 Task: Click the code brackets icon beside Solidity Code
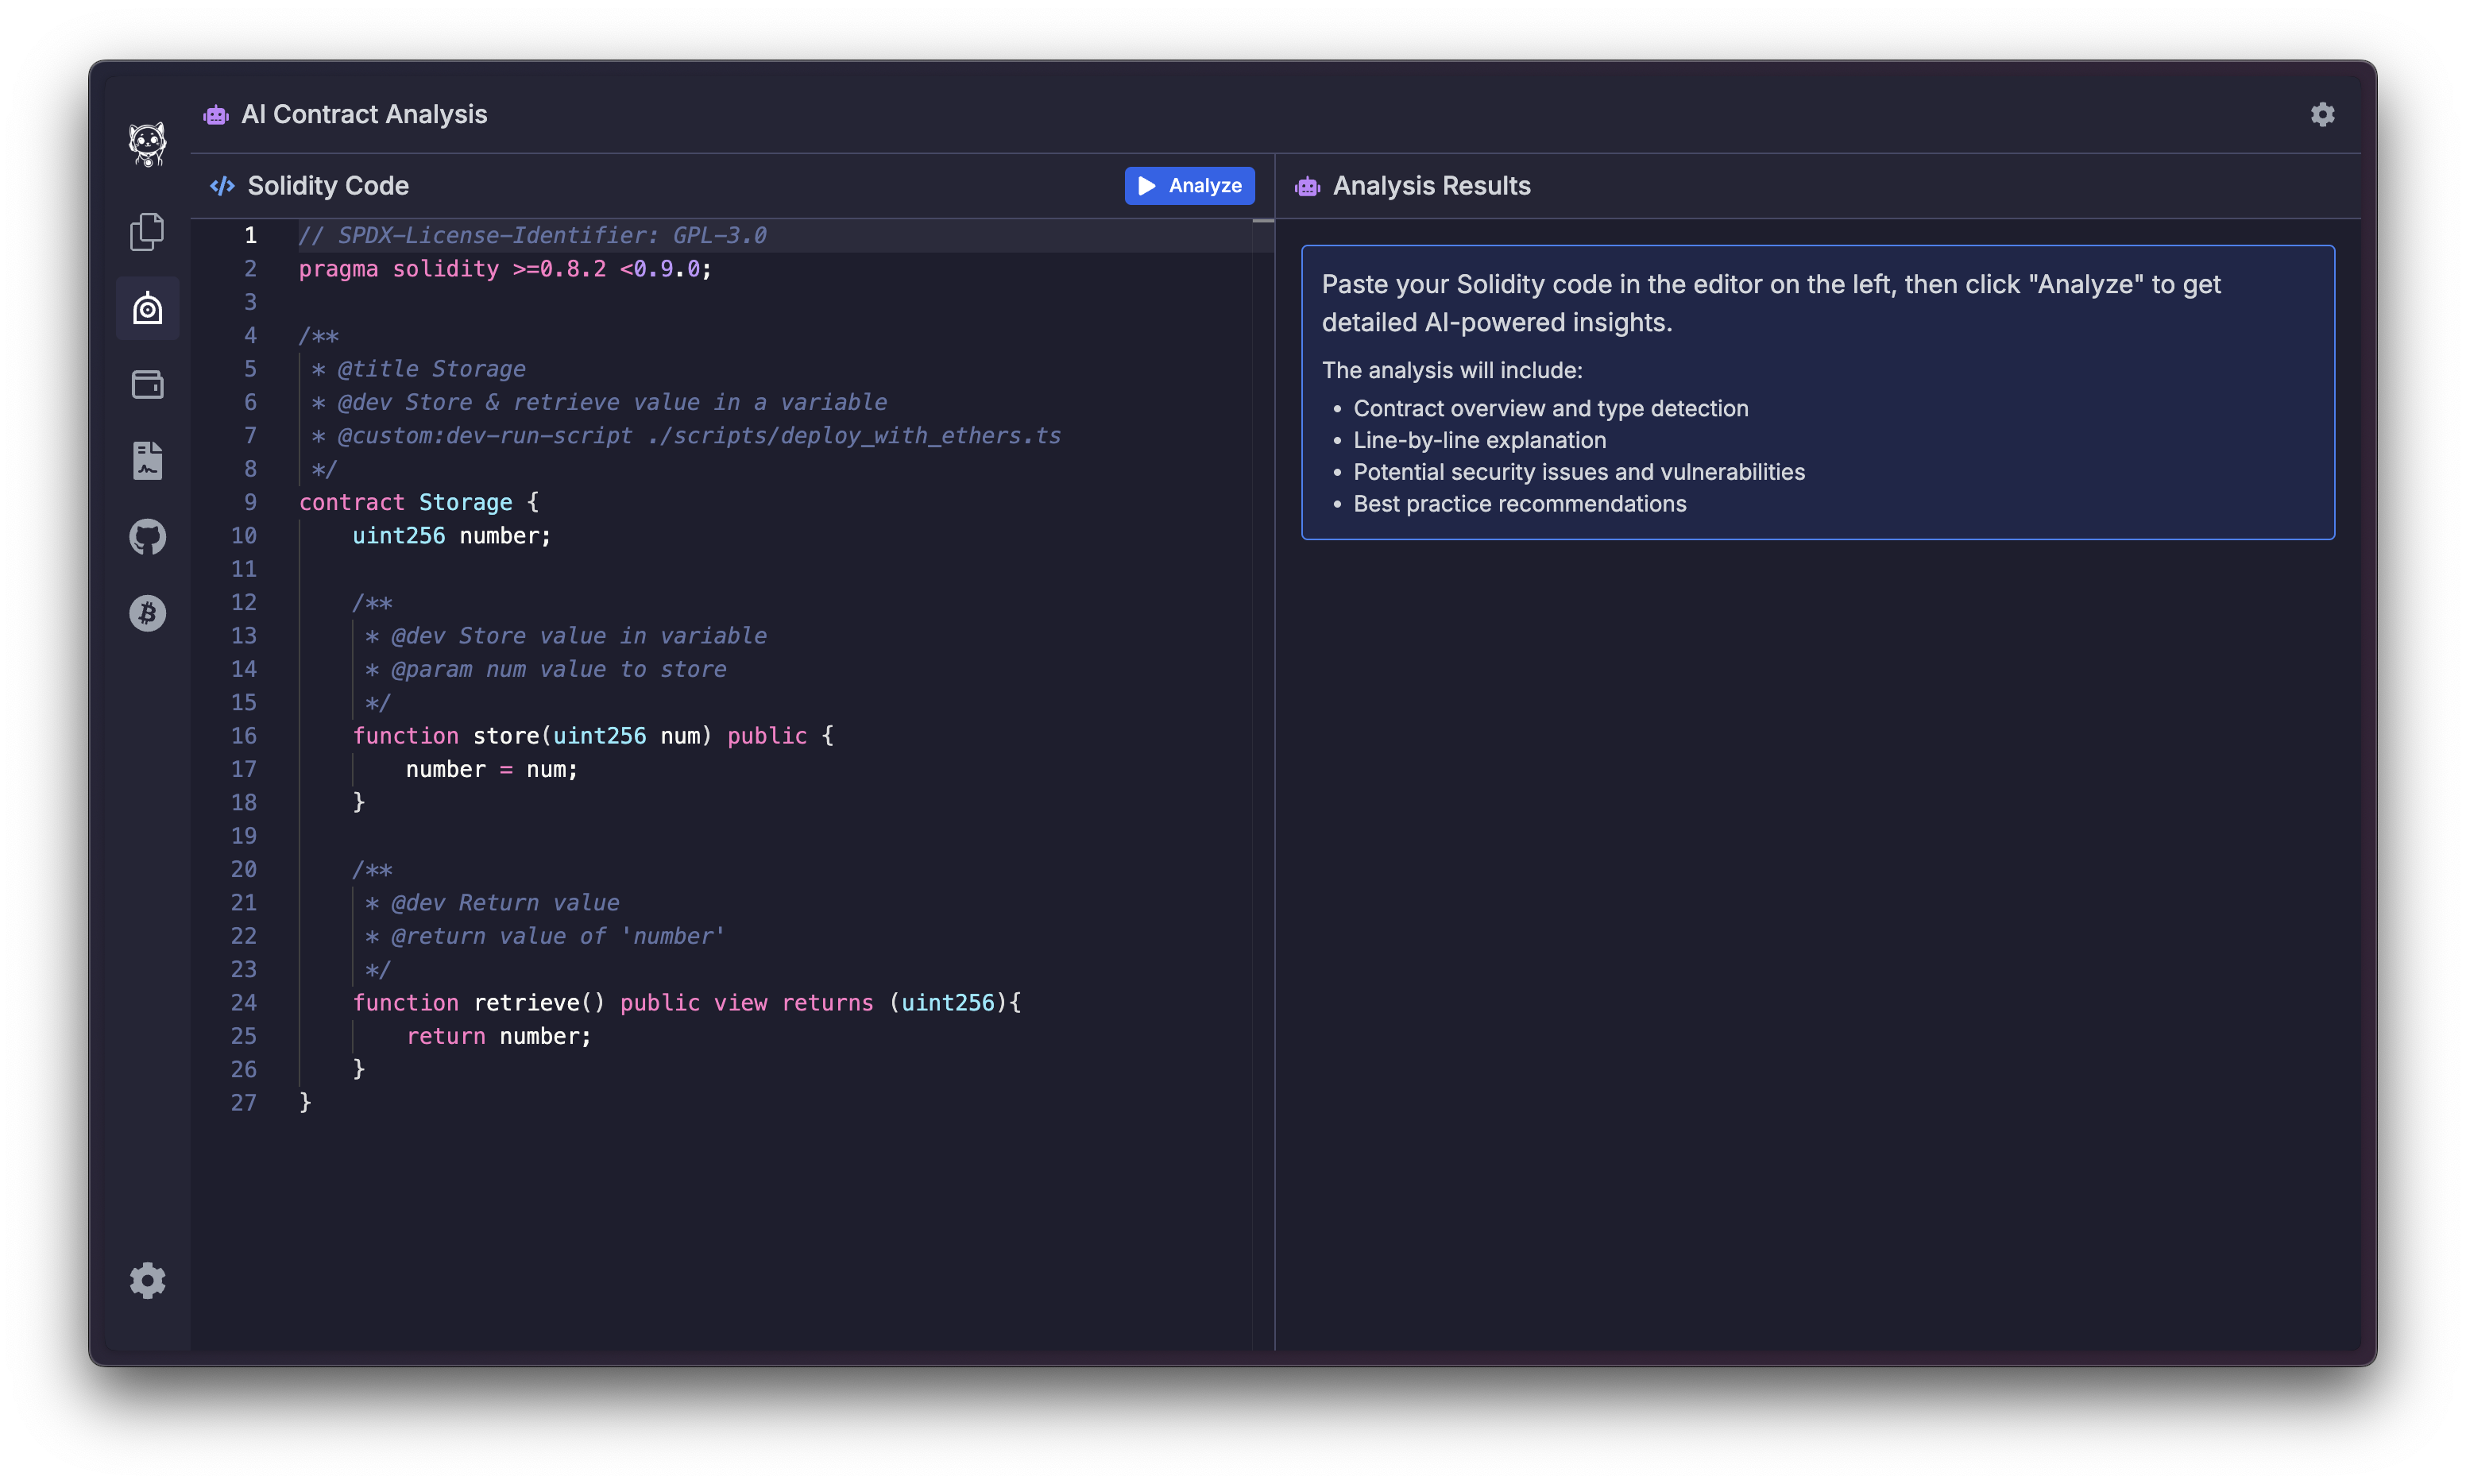(x=222, y=186)
